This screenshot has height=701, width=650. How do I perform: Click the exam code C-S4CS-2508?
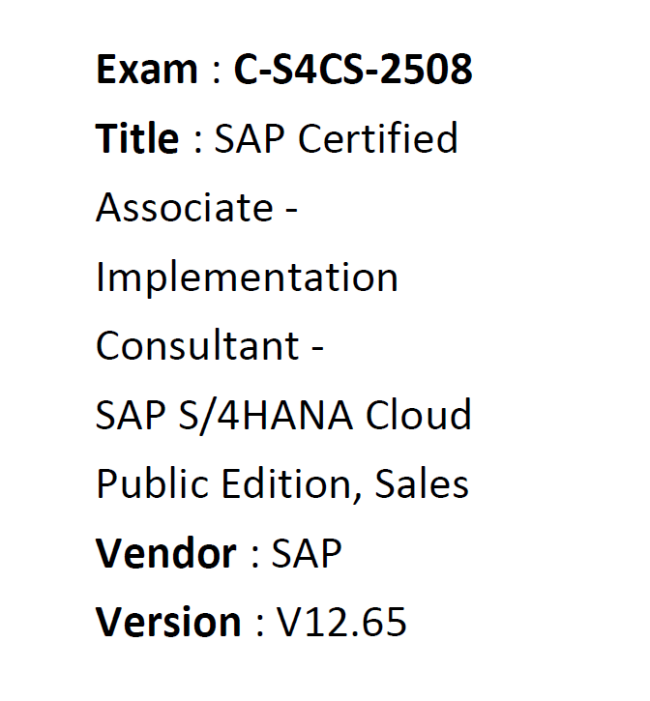pos(353,70)
